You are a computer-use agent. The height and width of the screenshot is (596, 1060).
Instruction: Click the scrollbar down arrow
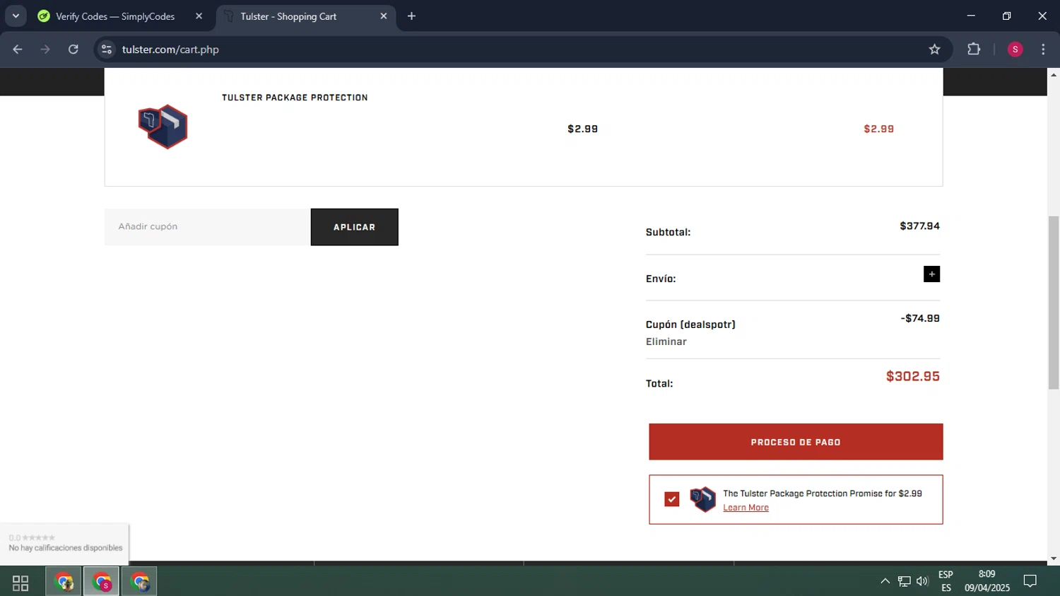click(1054, 559)
